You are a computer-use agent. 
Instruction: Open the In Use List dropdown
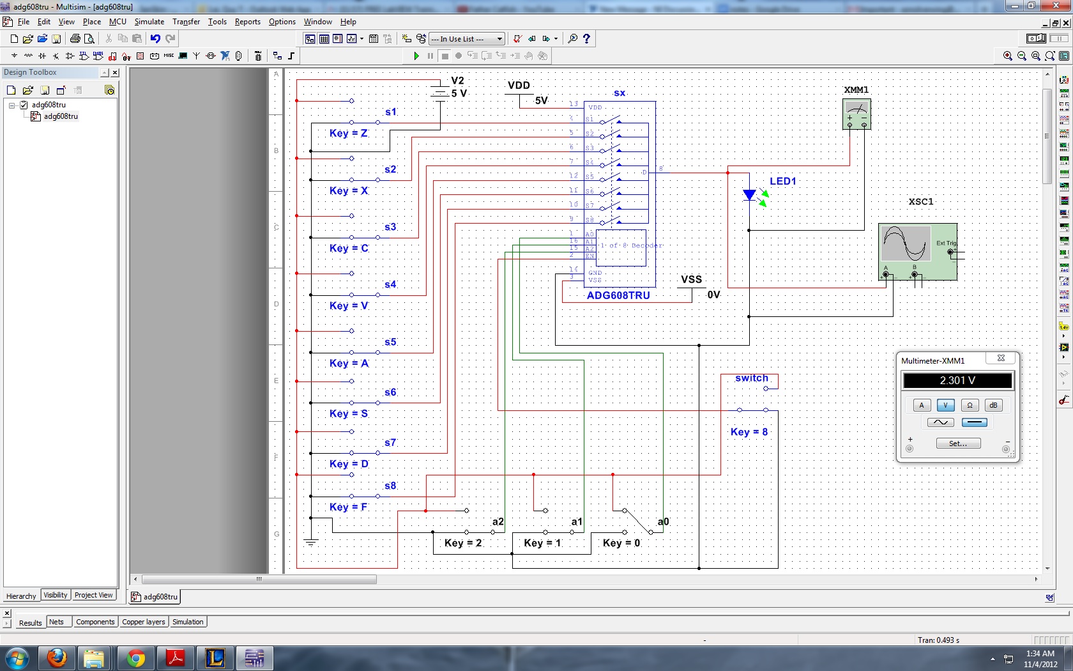pyautogui.click(x=499, y=39)
